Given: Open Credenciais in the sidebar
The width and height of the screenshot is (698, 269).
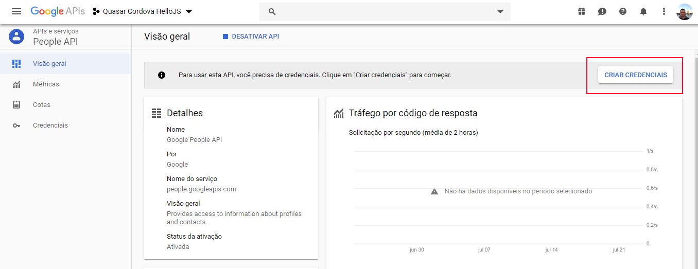Looking at the screenshot, I should click(50, 125).
